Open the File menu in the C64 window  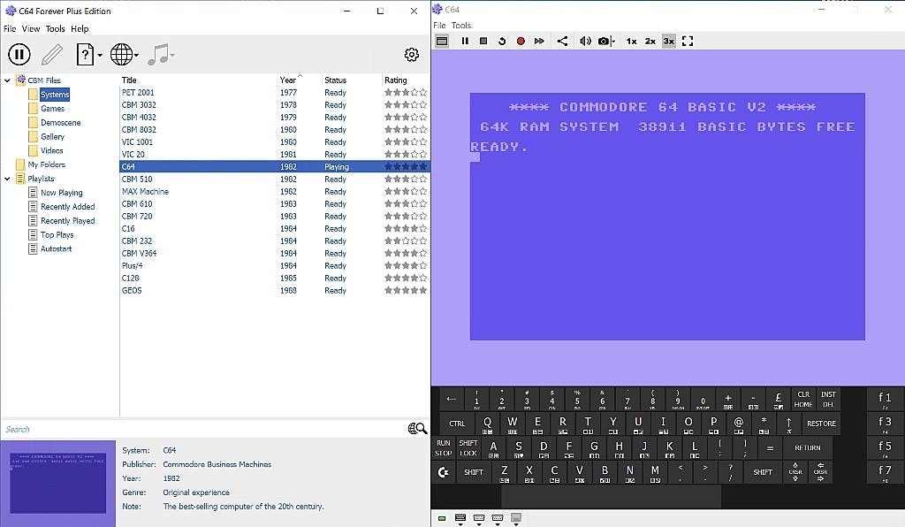click(x=440, y=26)
